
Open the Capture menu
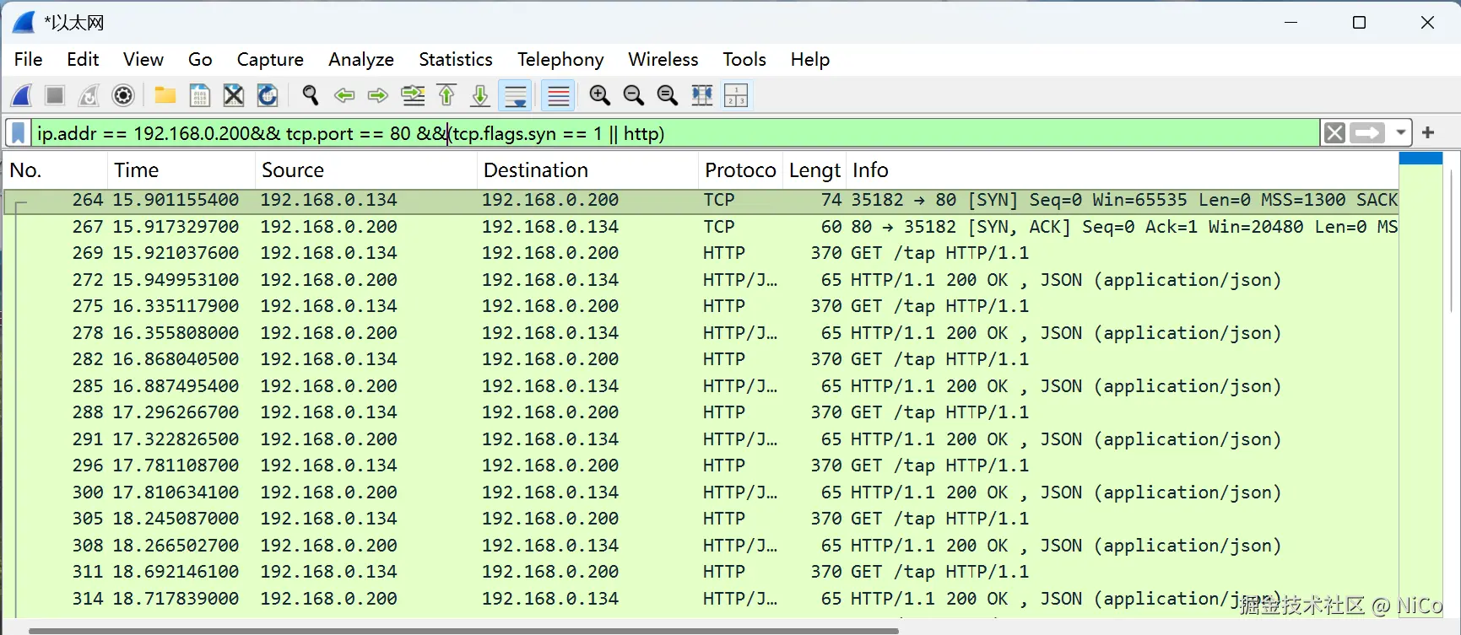tap(270, 59)
